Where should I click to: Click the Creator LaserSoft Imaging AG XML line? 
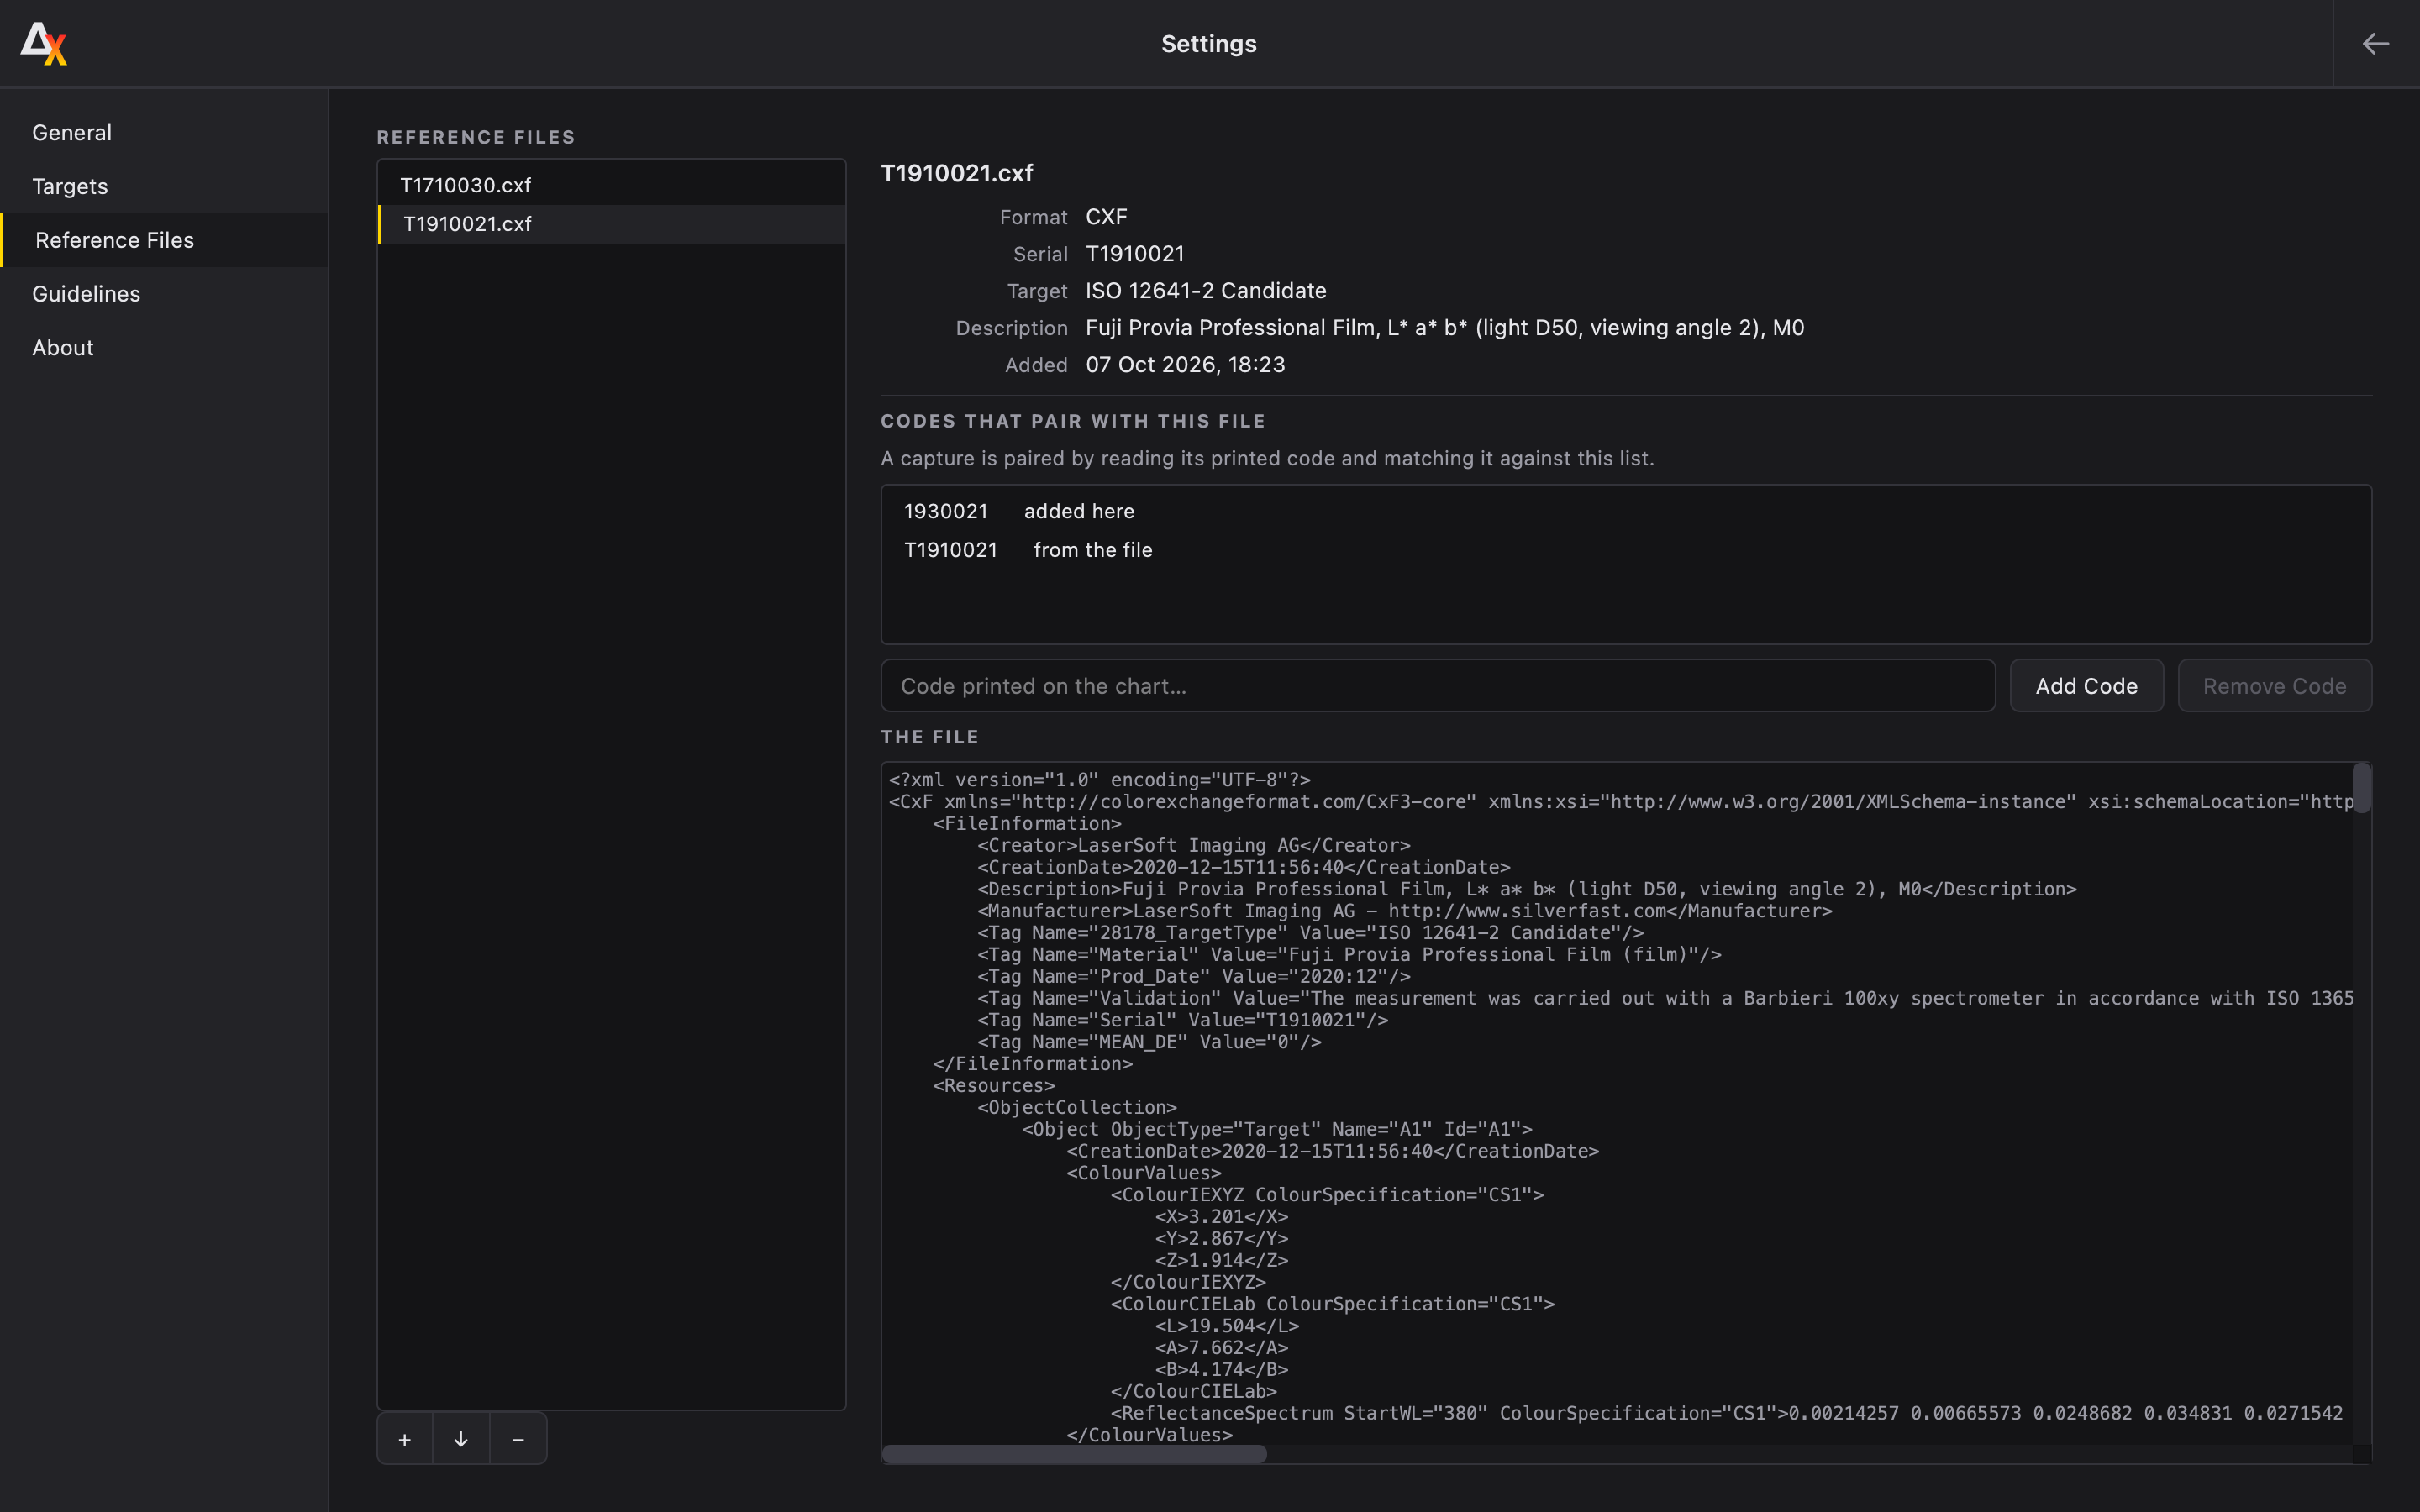pyautogui.click(x=1194, y=845)
